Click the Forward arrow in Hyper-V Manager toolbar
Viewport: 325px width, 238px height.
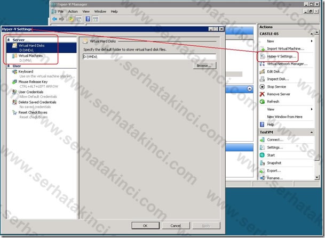click(62, 19)
